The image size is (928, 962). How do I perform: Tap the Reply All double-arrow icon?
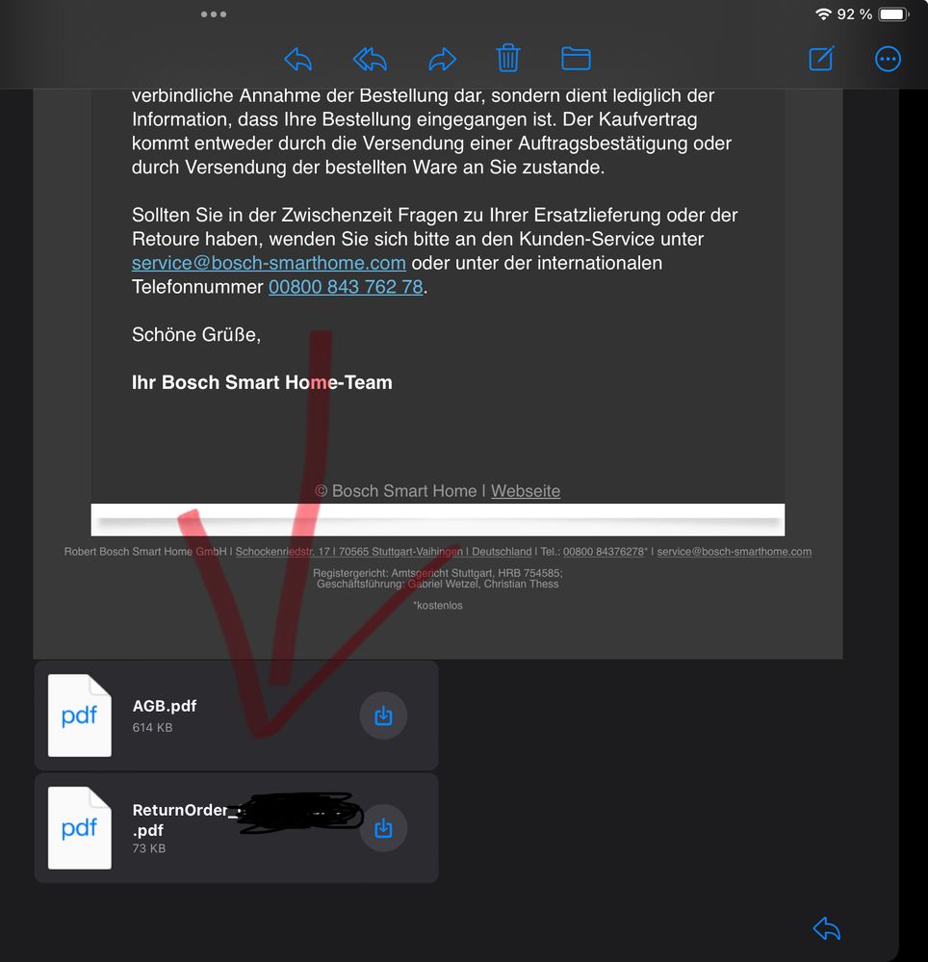[x=370, y=59]
